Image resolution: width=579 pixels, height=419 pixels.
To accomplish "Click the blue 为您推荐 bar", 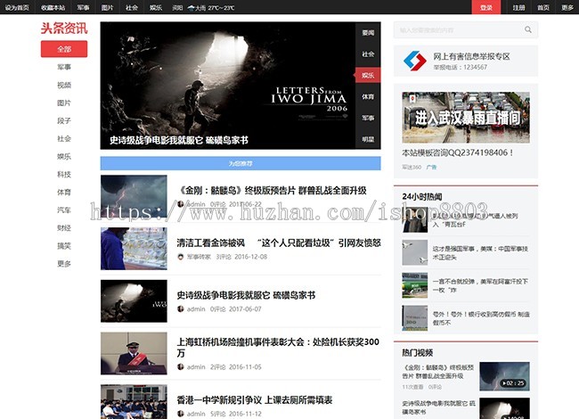I will tap(241, 163).
